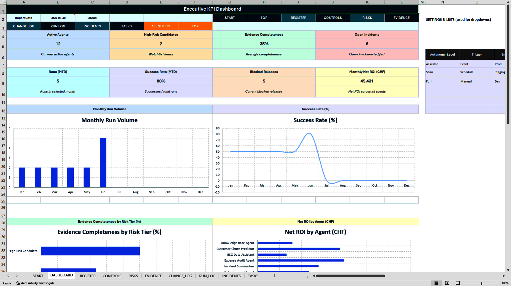The height and width of the screenshot is (286, 511).
Task: Open the START sheet tab
Action: pos(38,276)
